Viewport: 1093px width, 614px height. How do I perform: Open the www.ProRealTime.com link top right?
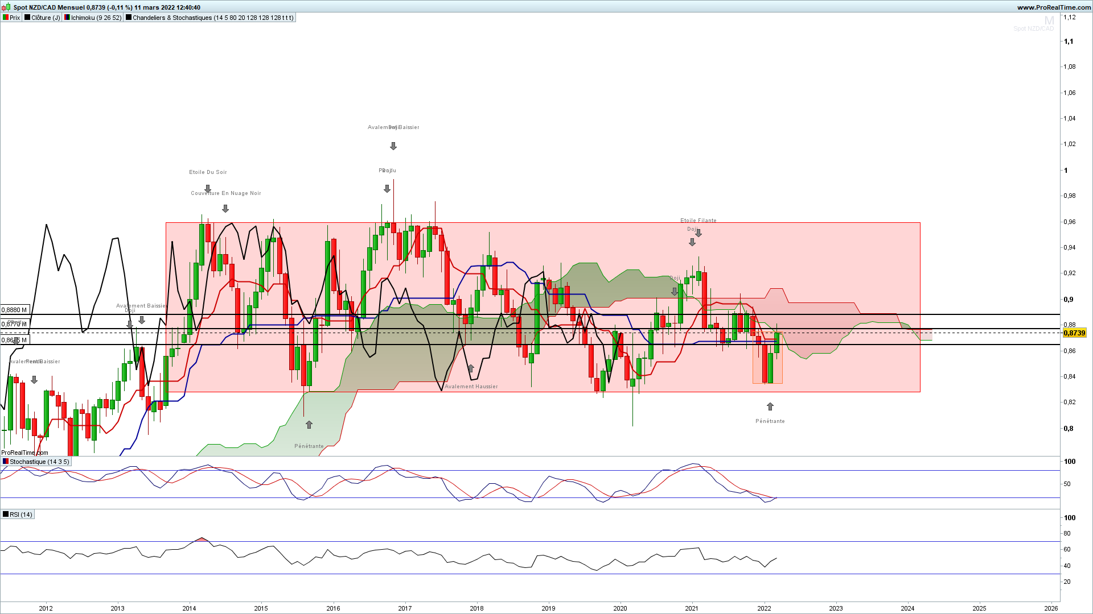click(x=1054, y=7)
